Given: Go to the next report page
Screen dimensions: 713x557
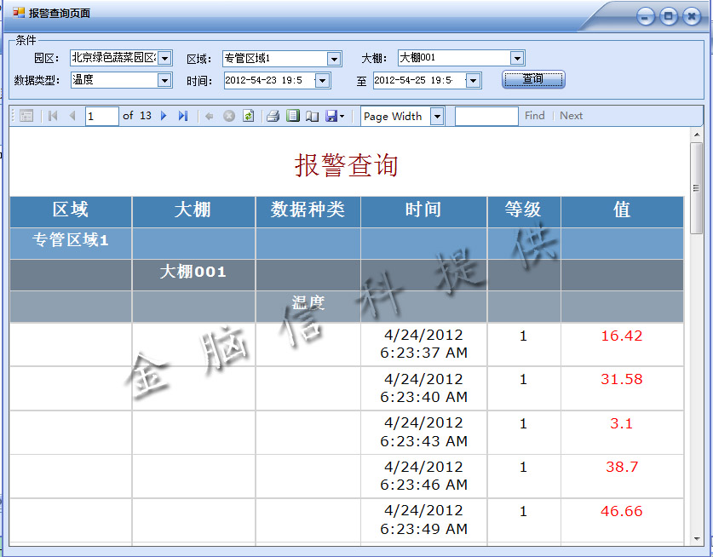Looking at the screenshot, I should pyautogui.click(x=164, y=116).
